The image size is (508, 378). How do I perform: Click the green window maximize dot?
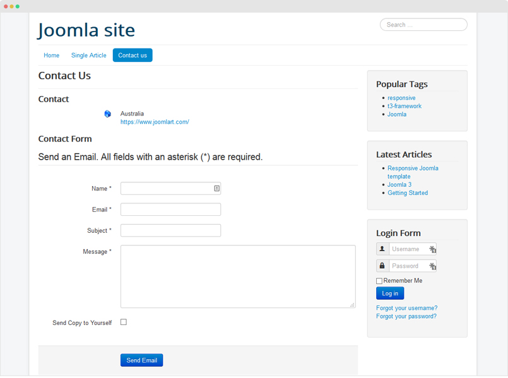point(18,6)
